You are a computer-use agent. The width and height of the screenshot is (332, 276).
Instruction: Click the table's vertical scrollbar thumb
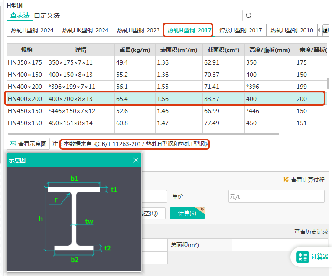coord(328,83)
